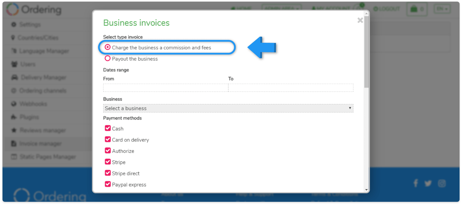Open Static Pages Manager in the sidebar
This screenshot has height=205, width=462.
[x=48, y=157]
